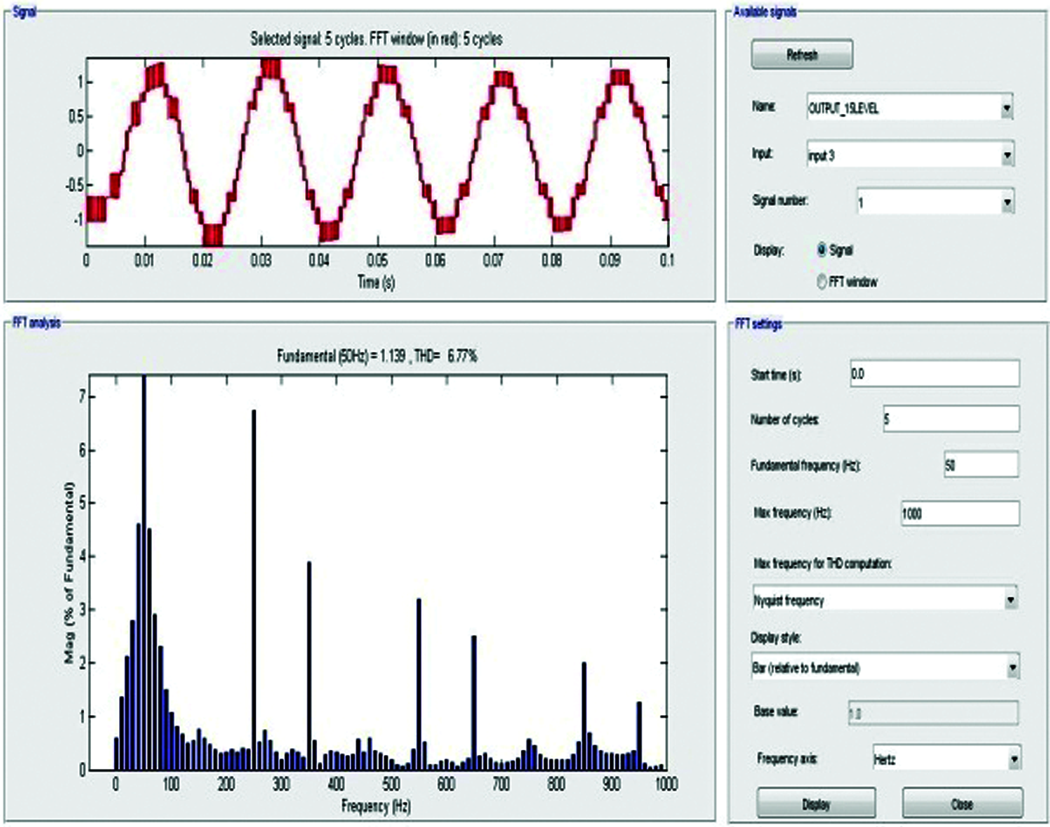Open the Nyquist frequency dropdown
The height and width of the screenshot is (827, 1050).
(885, 600)
